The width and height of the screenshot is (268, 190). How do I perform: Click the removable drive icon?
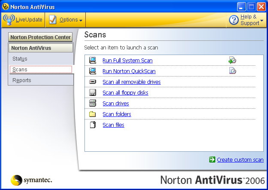93,82
